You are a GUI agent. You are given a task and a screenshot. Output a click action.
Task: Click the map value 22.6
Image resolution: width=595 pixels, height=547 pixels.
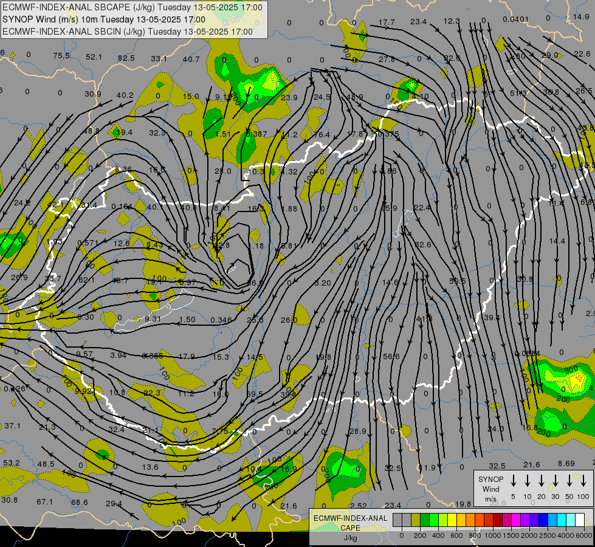coord(582,54)
